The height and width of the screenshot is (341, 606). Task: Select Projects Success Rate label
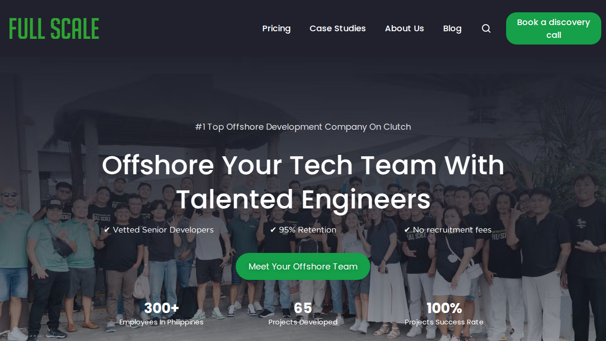tap(444, 322)
